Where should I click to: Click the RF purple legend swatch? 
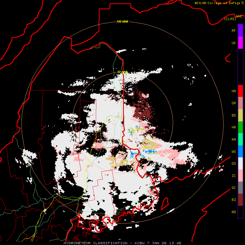pos(240,30)
